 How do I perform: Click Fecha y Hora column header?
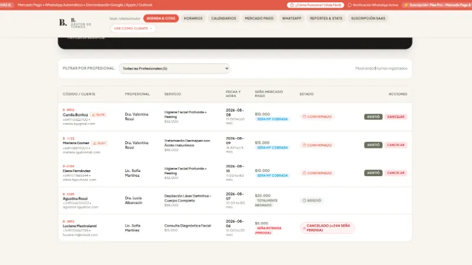(x=233, y=94)
